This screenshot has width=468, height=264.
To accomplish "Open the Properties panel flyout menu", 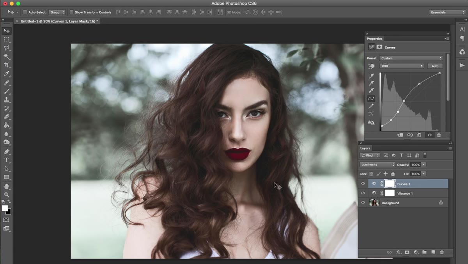I will coord(447,39).
